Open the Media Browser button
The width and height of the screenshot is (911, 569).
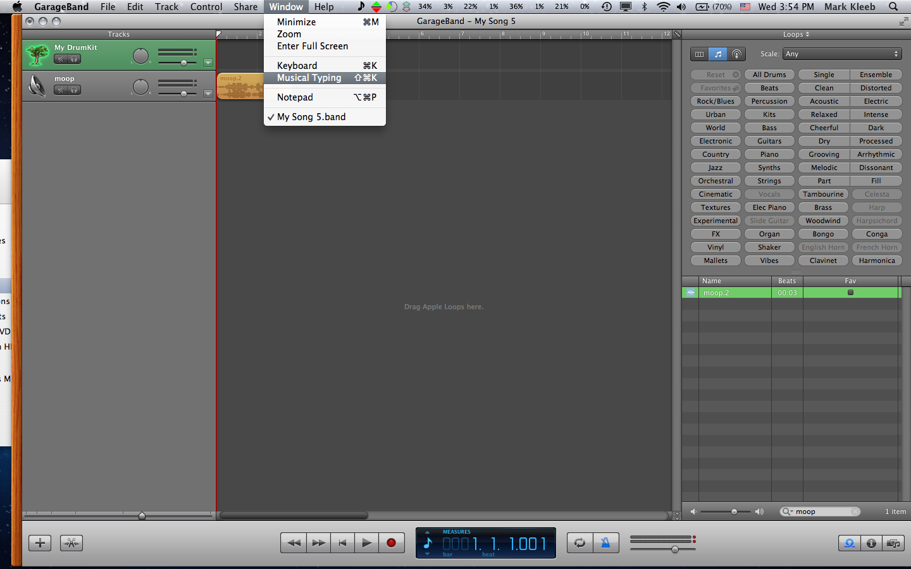[x=893, y=542]
